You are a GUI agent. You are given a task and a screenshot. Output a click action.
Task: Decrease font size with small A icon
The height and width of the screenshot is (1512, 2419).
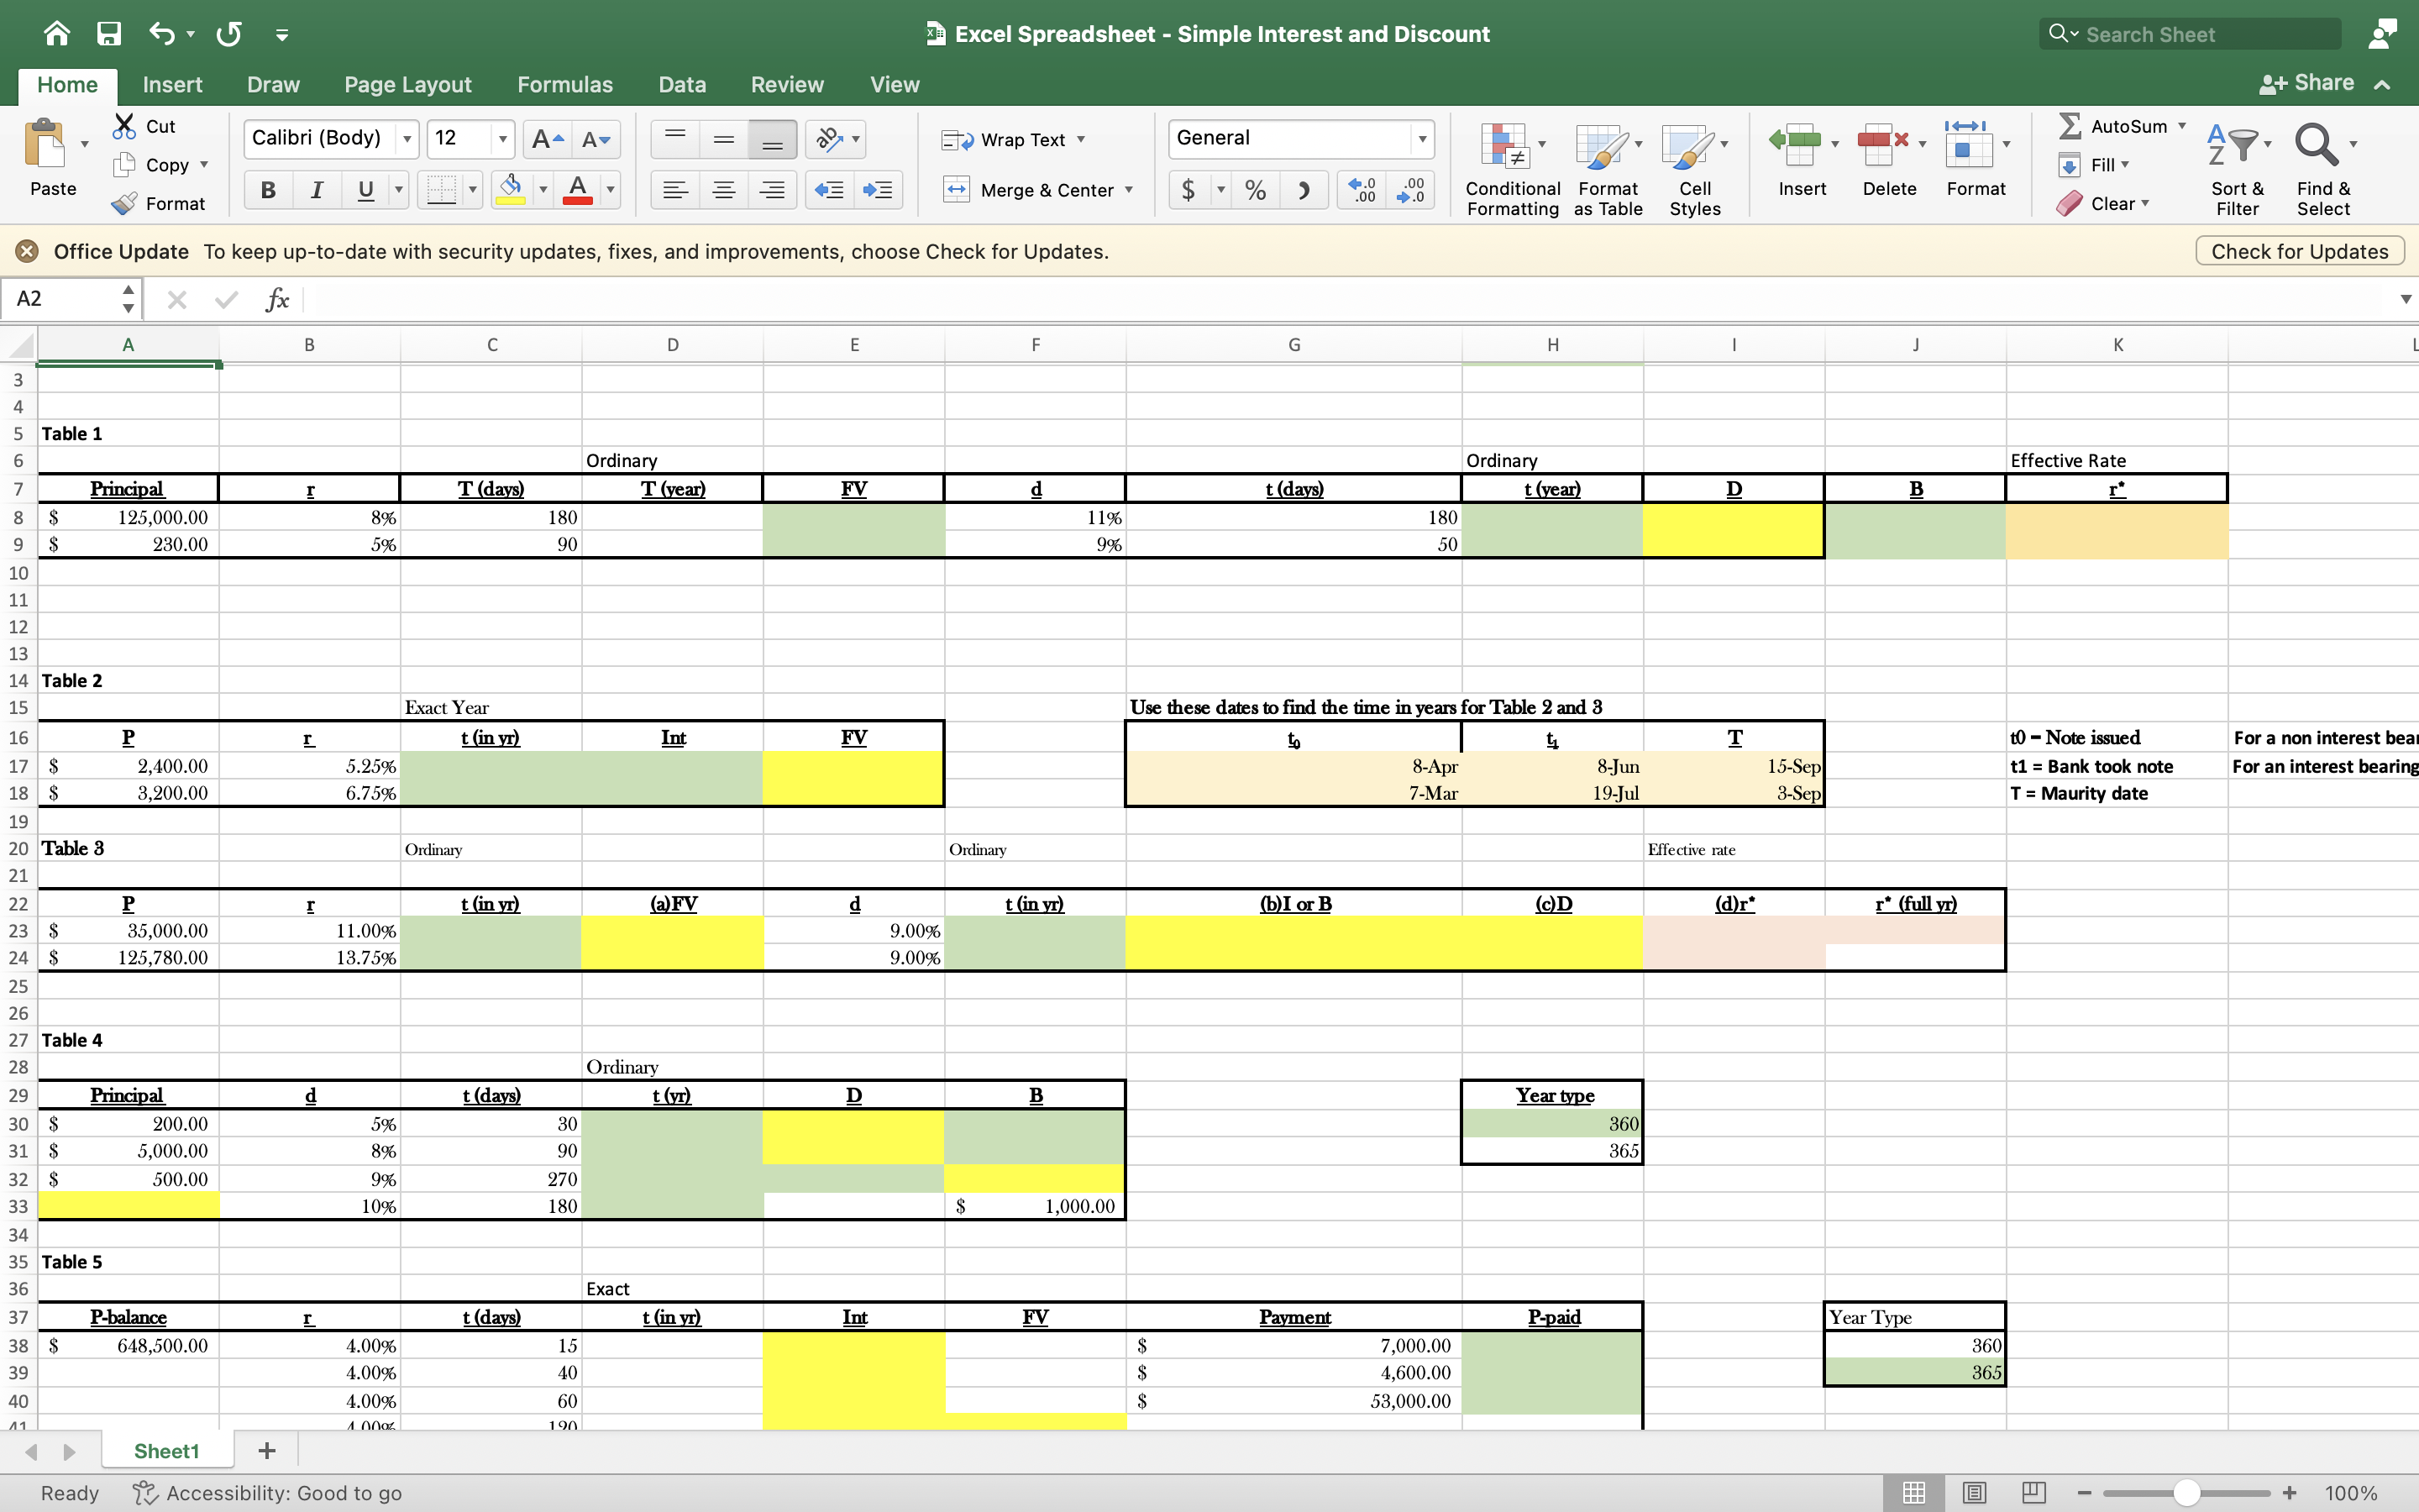pyautogui.click(x=596, y=139)
